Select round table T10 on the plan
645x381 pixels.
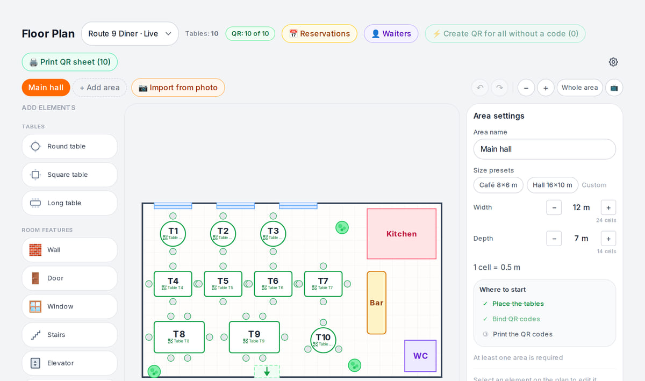click(323, 340)
